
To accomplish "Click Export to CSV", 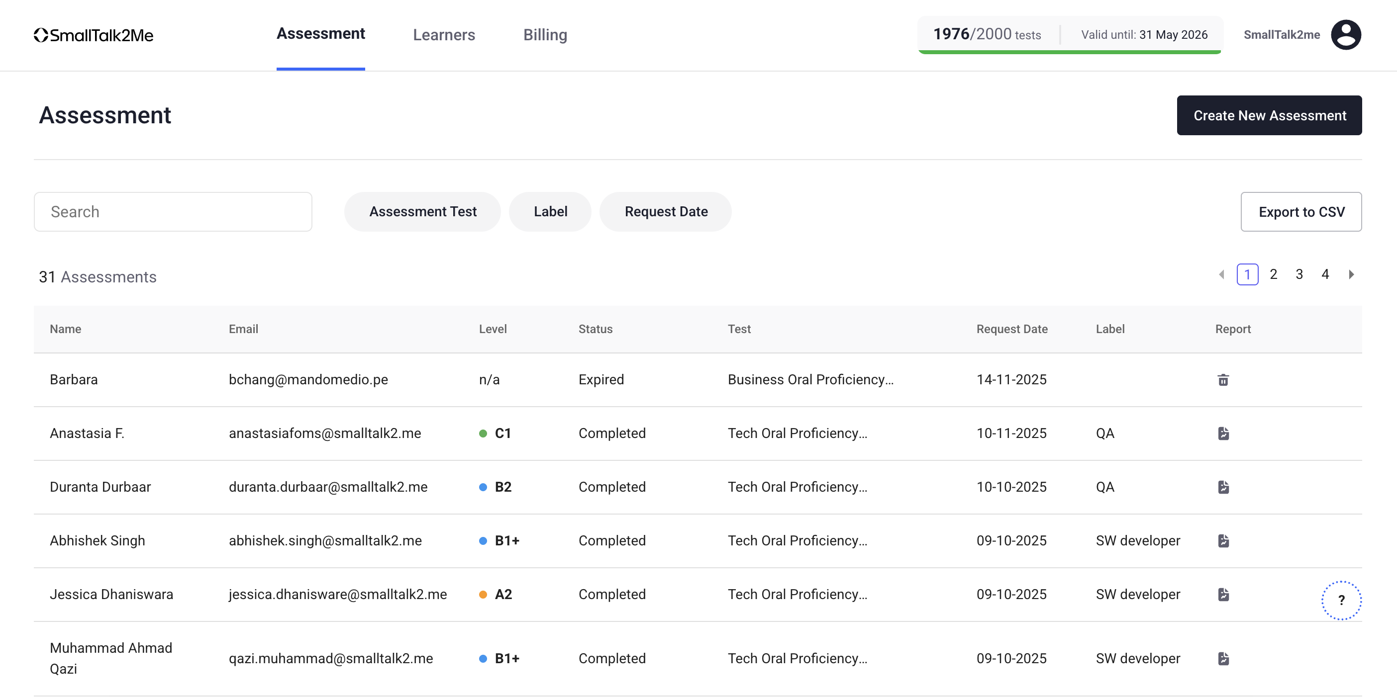I will point(1301,211).
